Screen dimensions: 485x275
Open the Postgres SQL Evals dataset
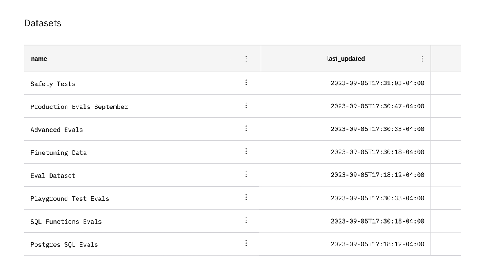pos(64,245)
